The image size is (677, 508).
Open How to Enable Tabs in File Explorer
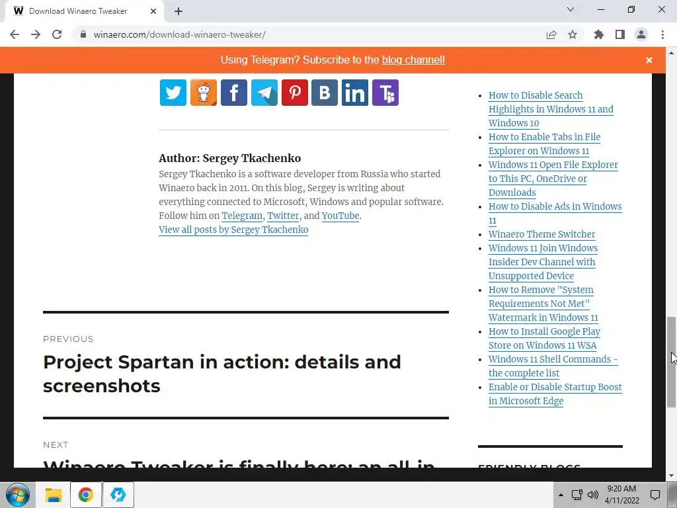coord(545,144)
